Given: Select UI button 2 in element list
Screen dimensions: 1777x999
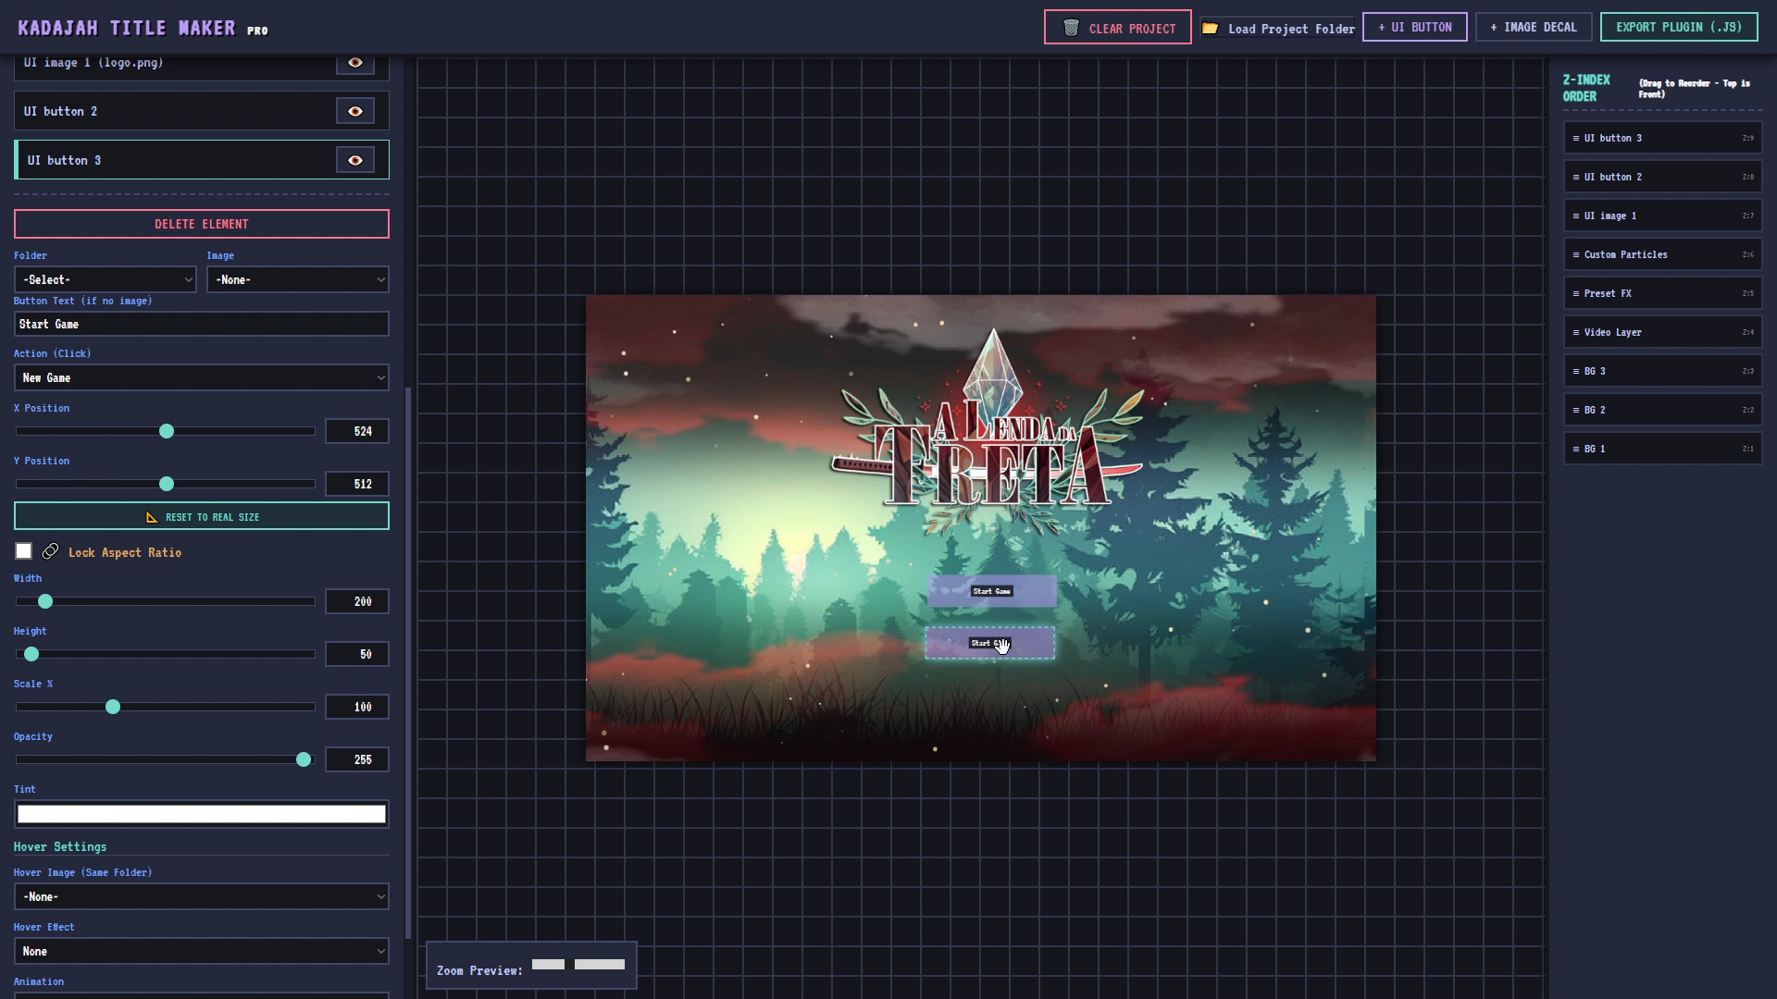Looking at the screenshot, I should [x=201, y=111].
